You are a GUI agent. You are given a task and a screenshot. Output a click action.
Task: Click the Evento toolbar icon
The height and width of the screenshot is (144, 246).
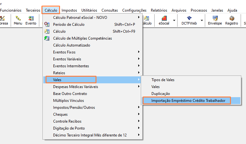click(31, 20)
